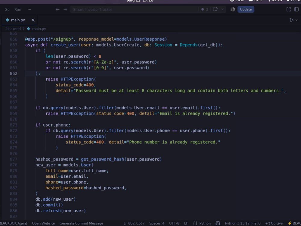Open the Go menu
This screenshot has width=301, height=226.
(7, 9)
